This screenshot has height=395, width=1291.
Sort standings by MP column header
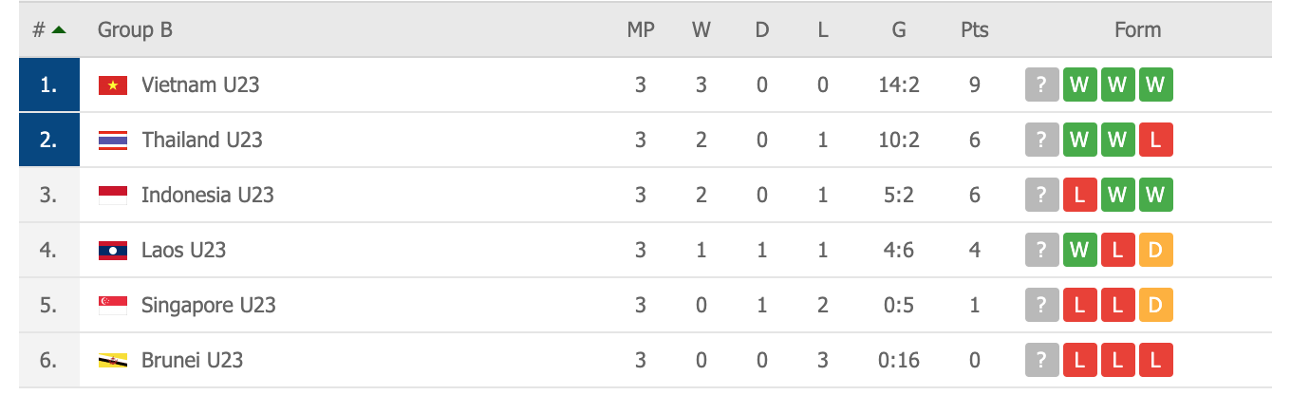[641, 30]
